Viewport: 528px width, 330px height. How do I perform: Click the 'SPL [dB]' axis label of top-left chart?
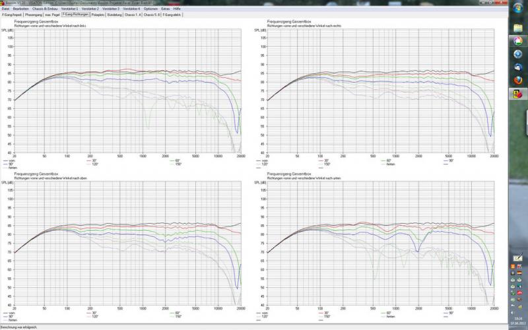pos(7,30)
